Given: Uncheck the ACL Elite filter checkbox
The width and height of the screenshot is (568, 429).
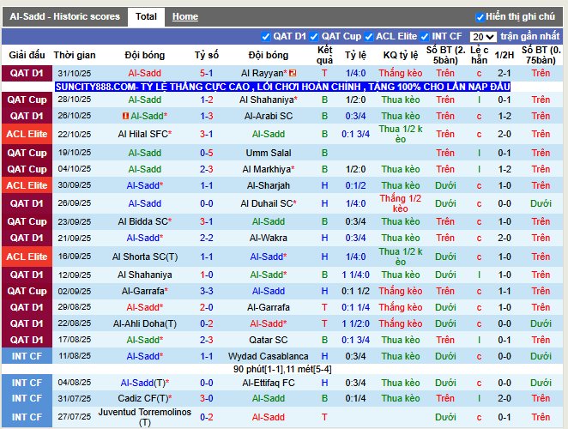Looking at the screenshot, I should tap(369, 37).
